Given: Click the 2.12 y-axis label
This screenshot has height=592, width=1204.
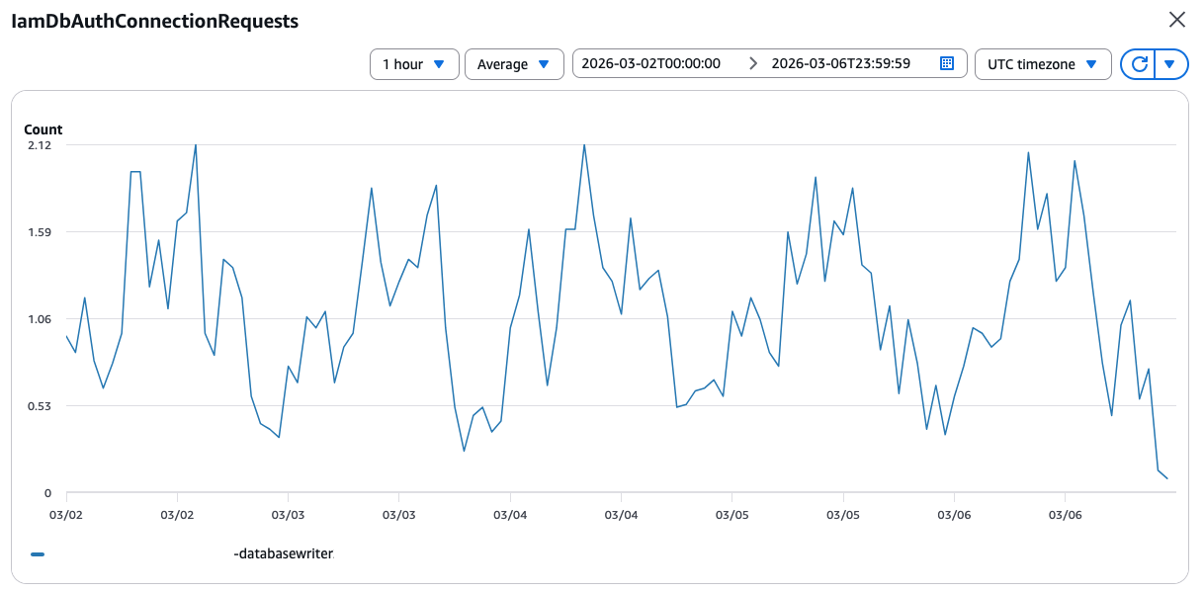Looking at the screenshot, I should click(x=39, y=145).
